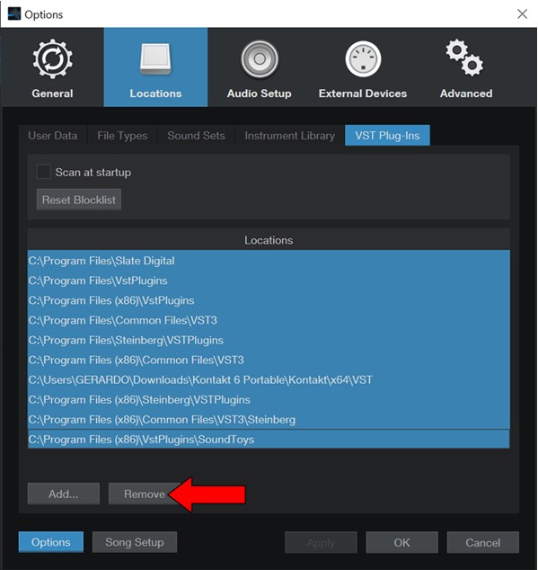This screenshot has height=570, width=538.
Task: Click the Reset Blocklist button
Action: click(x=79, y=200)
